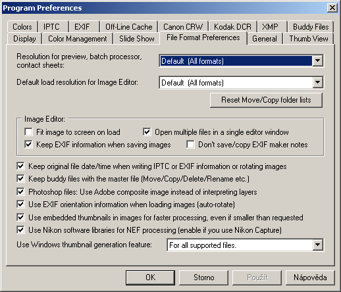Open the Color Management tab
Screen dimensions: 341x292
pyautogui.click(x=78, y=39)
